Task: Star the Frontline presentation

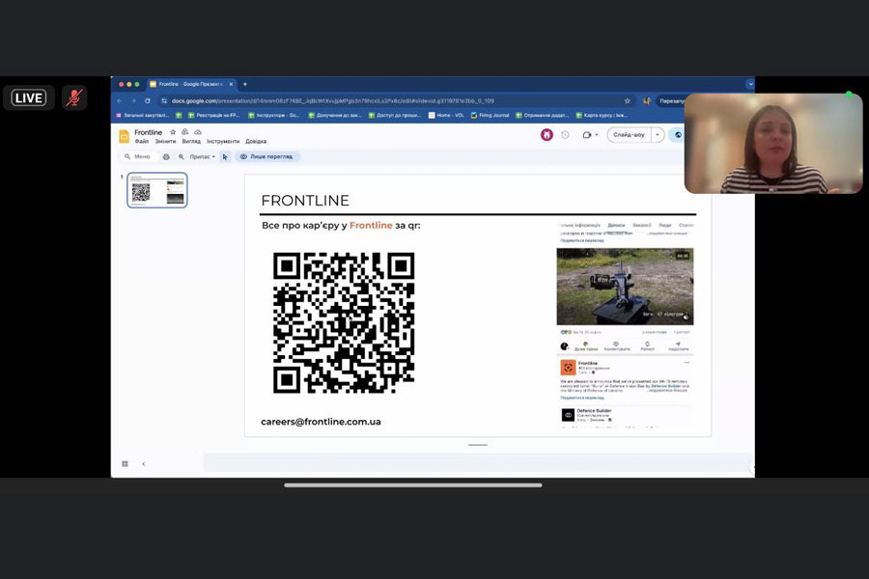Action: 173,132
